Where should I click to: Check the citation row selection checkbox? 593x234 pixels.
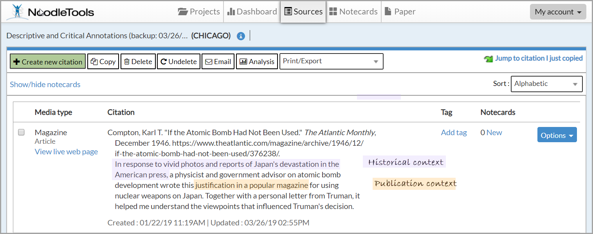pyautogui.click(x=21, y=132)
